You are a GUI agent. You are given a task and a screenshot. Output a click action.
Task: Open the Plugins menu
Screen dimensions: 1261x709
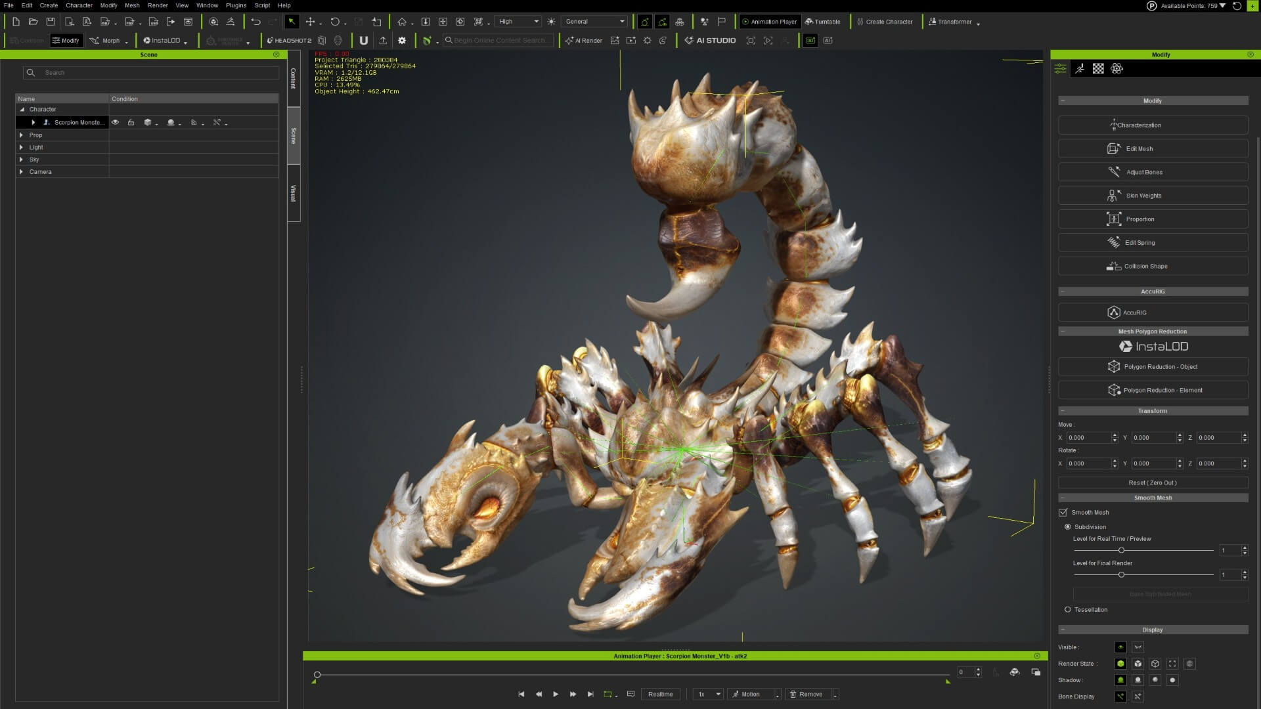click(236, 5)
